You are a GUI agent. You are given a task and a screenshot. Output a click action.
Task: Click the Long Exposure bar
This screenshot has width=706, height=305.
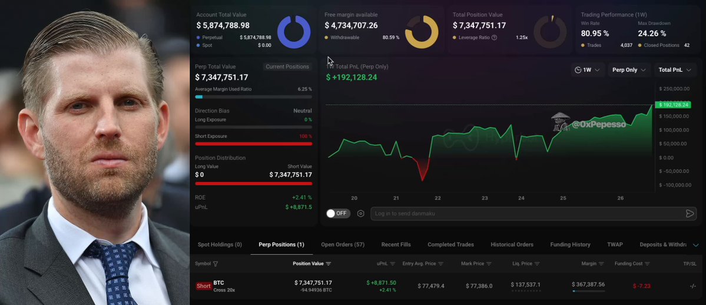coord(254,127)
